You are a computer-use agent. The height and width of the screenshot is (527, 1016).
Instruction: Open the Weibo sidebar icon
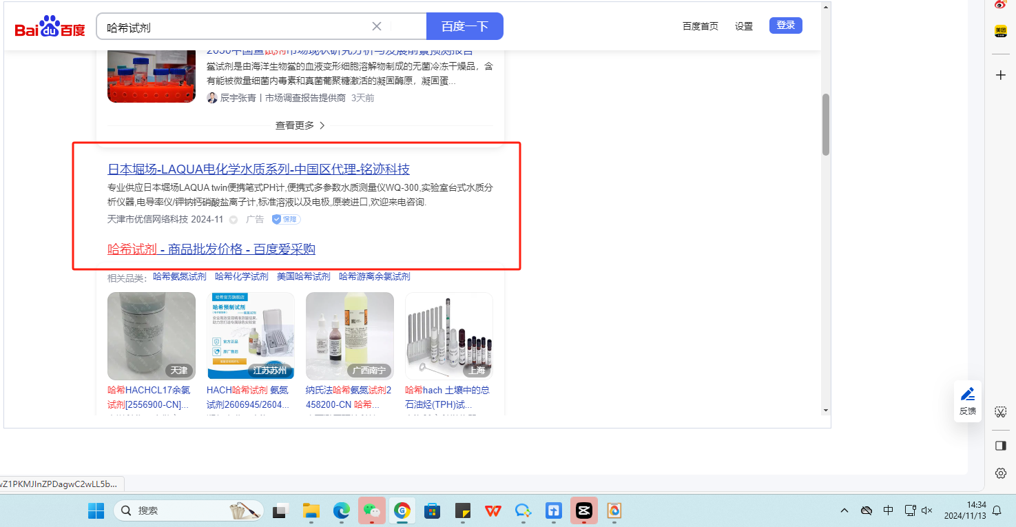click(x=1001, y=4)
